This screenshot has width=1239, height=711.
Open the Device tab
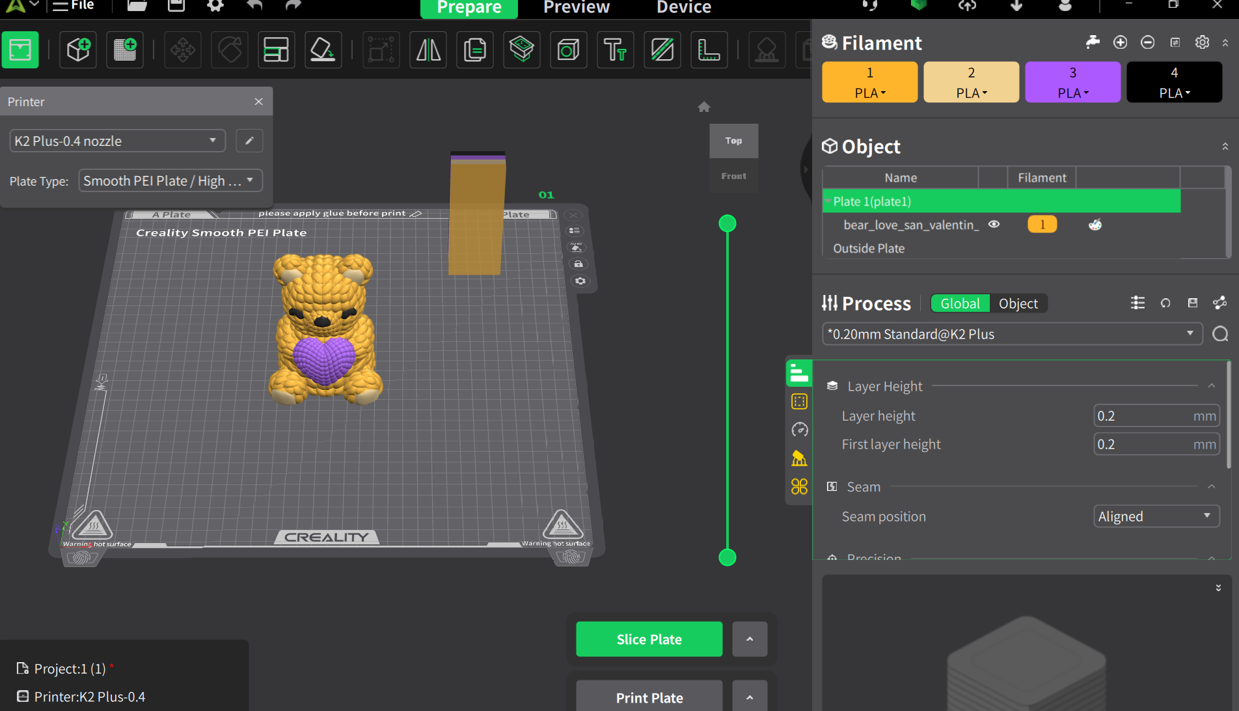pos(683,8)
